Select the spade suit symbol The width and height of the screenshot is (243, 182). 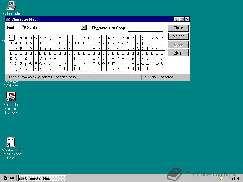pos(60,59)
